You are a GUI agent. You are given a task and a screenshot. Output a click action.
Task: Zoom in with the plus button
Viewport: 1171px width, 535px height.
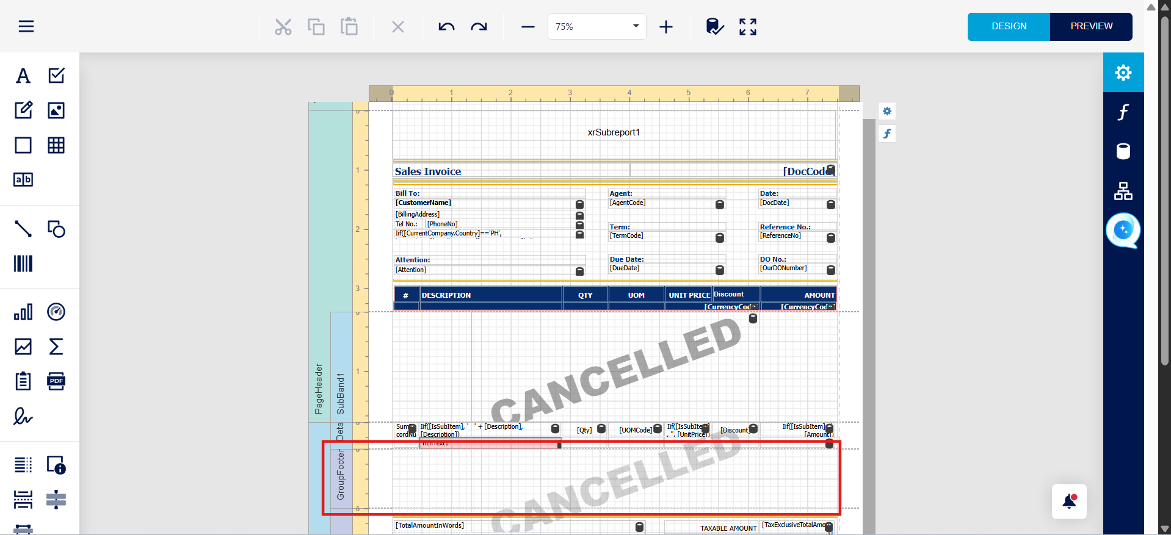click(666, 27)
